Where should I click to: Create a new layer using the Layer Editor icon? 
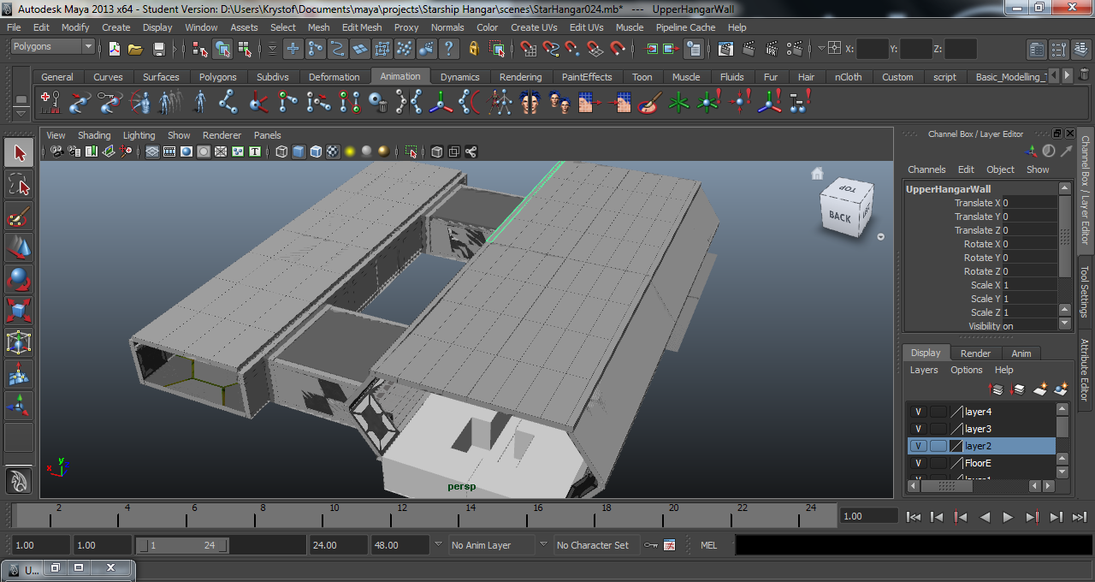[x=1041, y=389]
